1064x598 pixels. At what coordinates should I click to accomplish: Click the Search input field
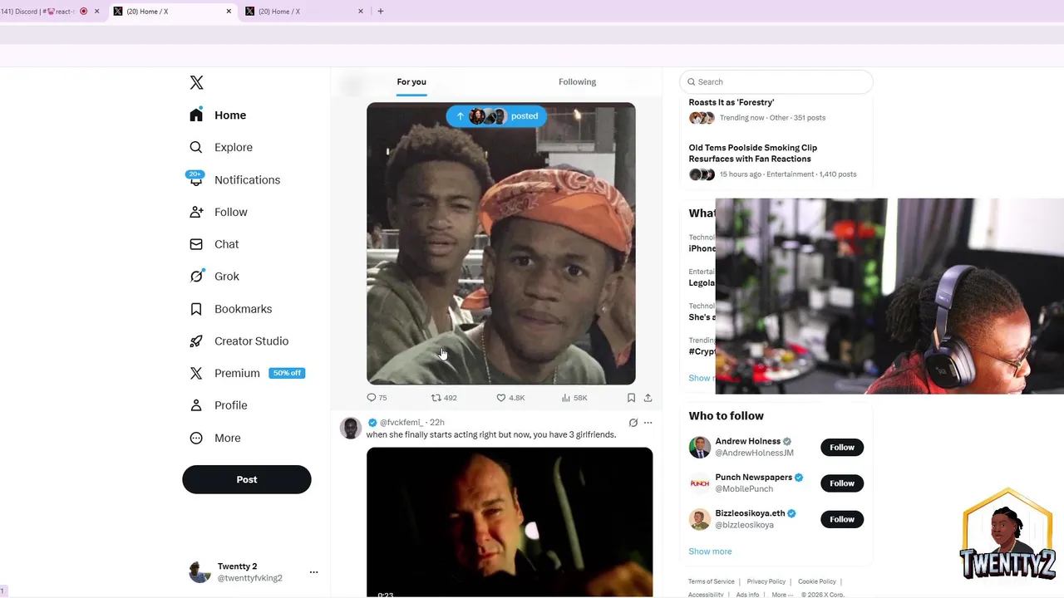(x=776, y=81)
